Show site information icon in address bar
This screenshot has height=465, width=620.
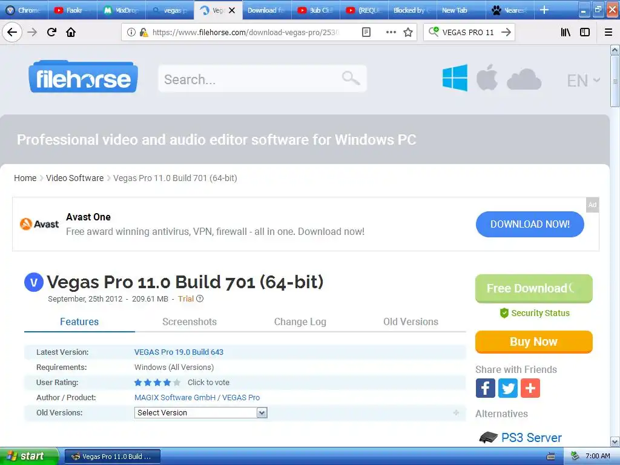tap(131, 32)
